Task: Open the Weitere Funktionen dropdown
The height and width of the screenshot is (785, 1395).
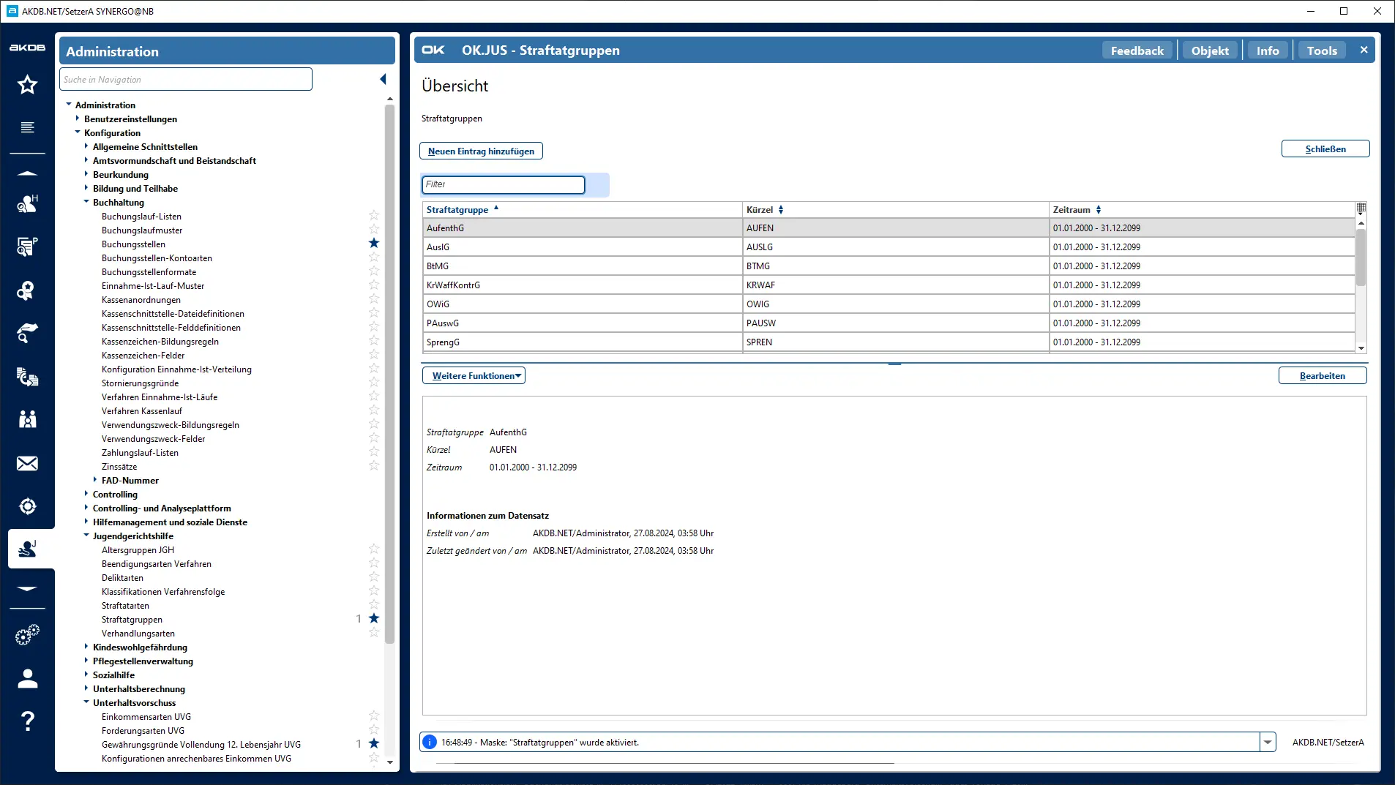Action: coord(474,376)
